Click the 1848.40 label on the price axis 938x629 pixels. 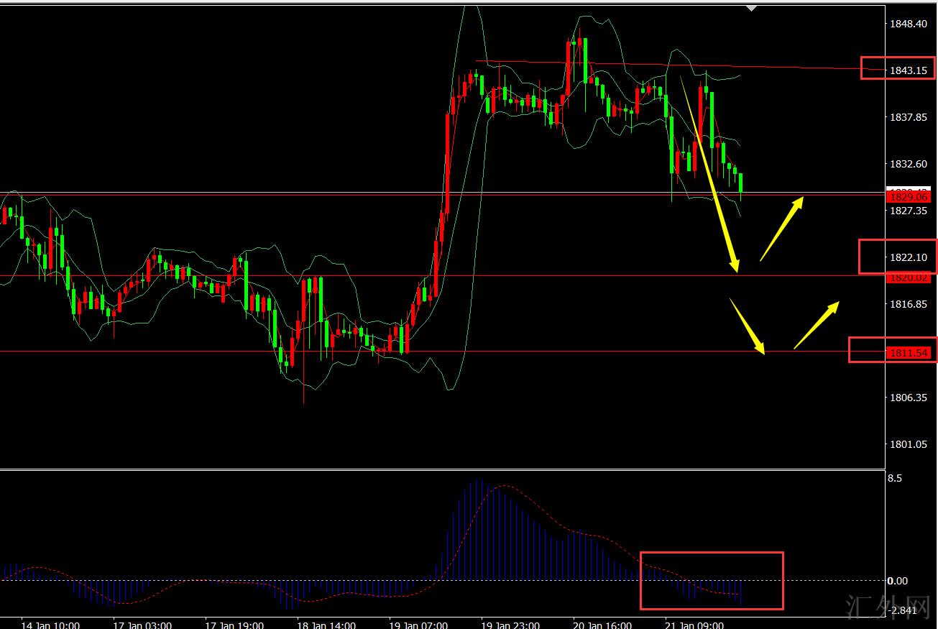click(x=908, y=24)
